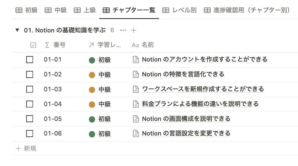The image size is (298, 166).
Task: Click the table icon on レベル別 tab
Action: [166, 10]
